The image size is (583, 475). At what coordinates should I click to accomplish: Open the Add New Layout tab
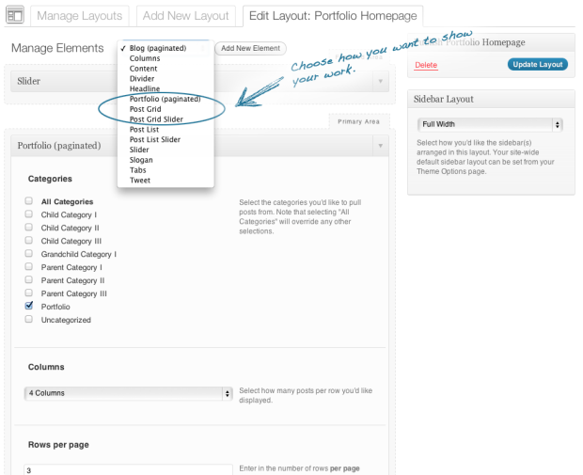pyautogui.click(x=185, y=16)
